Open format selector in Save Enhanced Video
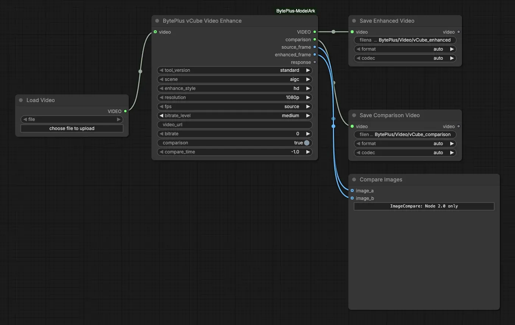This screenshot has width=515, height=325. (405, 49)
